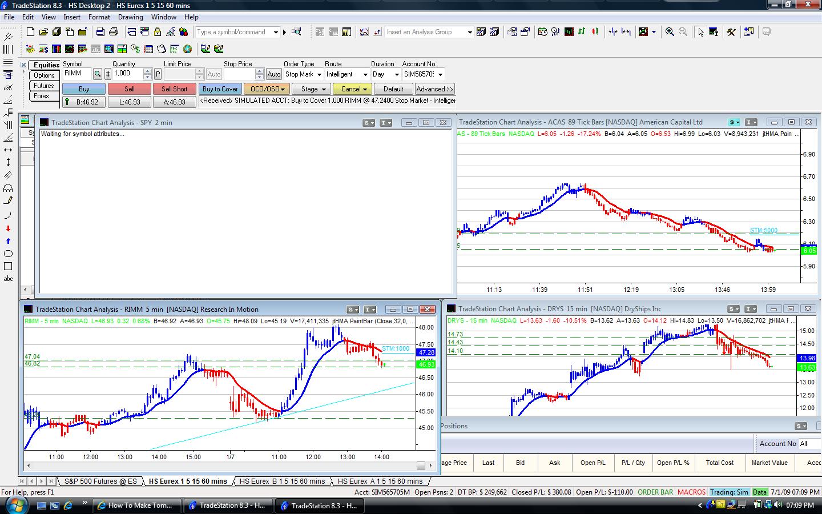This screenshot has height=514, width=822.
Task: Enable Auto for the Stop Price
Action: (x=273, y=74)
